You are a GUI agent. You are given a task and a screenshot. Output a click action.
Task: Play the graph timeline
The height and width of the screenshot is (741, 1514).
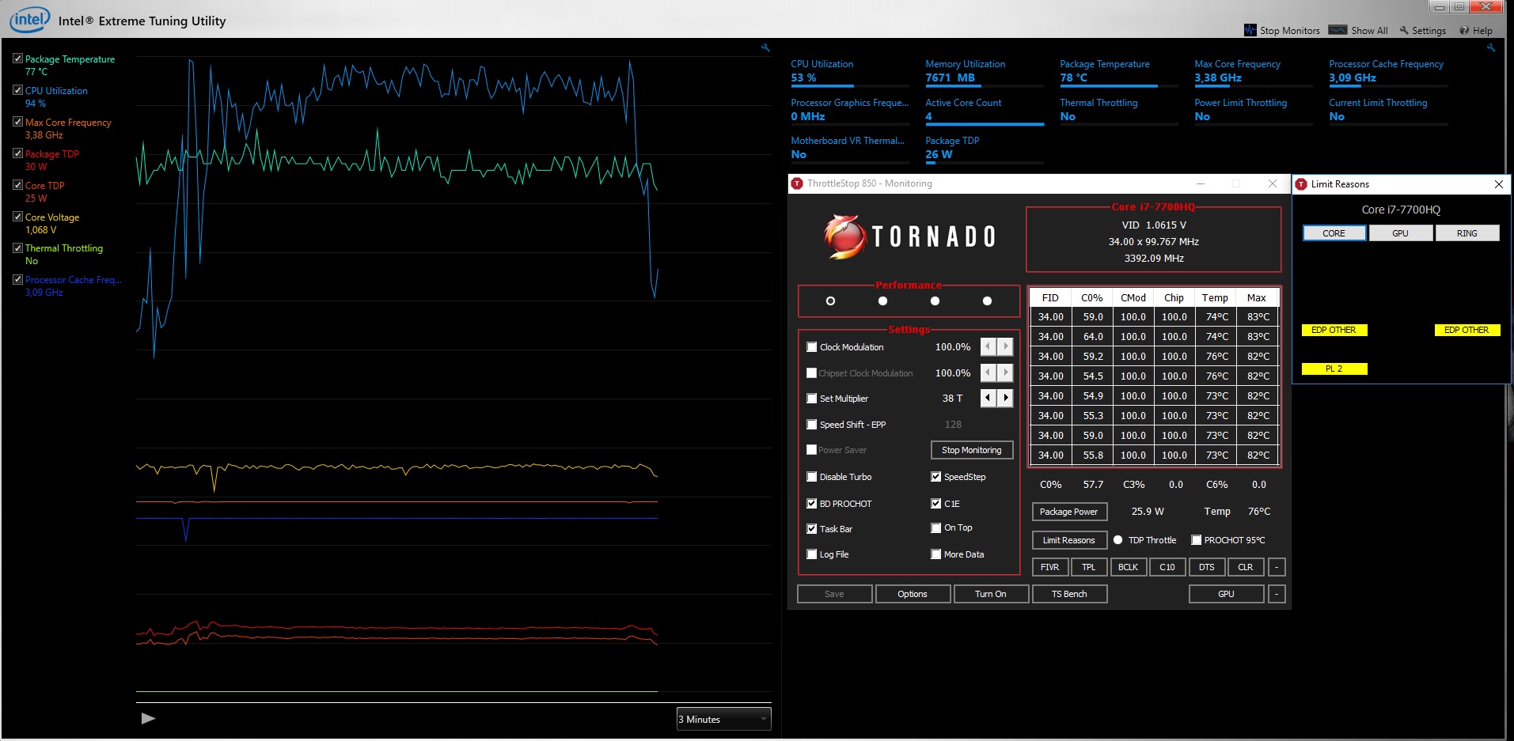[x=148, y=718]
